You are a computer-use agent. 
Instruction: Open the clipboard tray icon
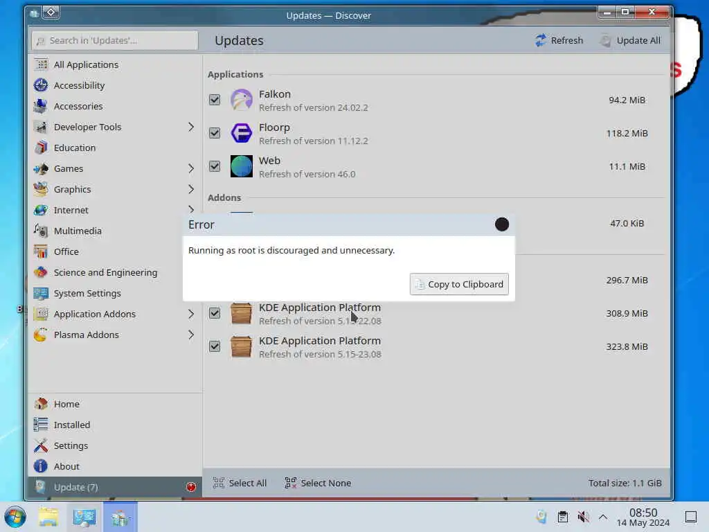pyautogui.click(x=563, y=517)
